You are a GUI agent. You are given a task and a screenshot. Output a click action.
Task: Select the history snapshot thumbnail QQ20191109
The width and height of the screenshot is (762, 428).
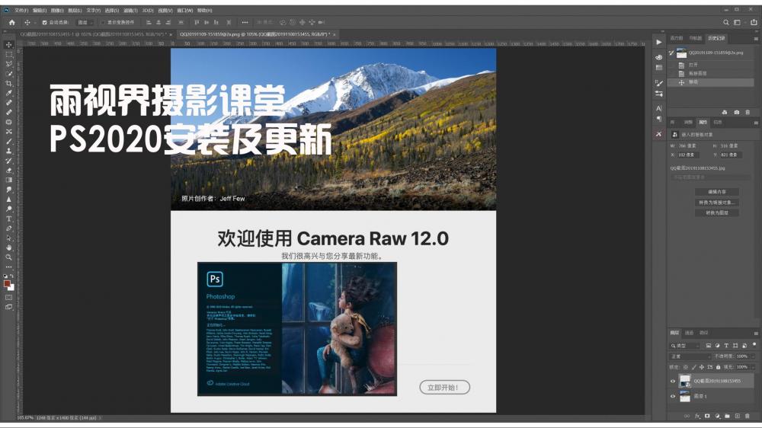pos(681,53)
